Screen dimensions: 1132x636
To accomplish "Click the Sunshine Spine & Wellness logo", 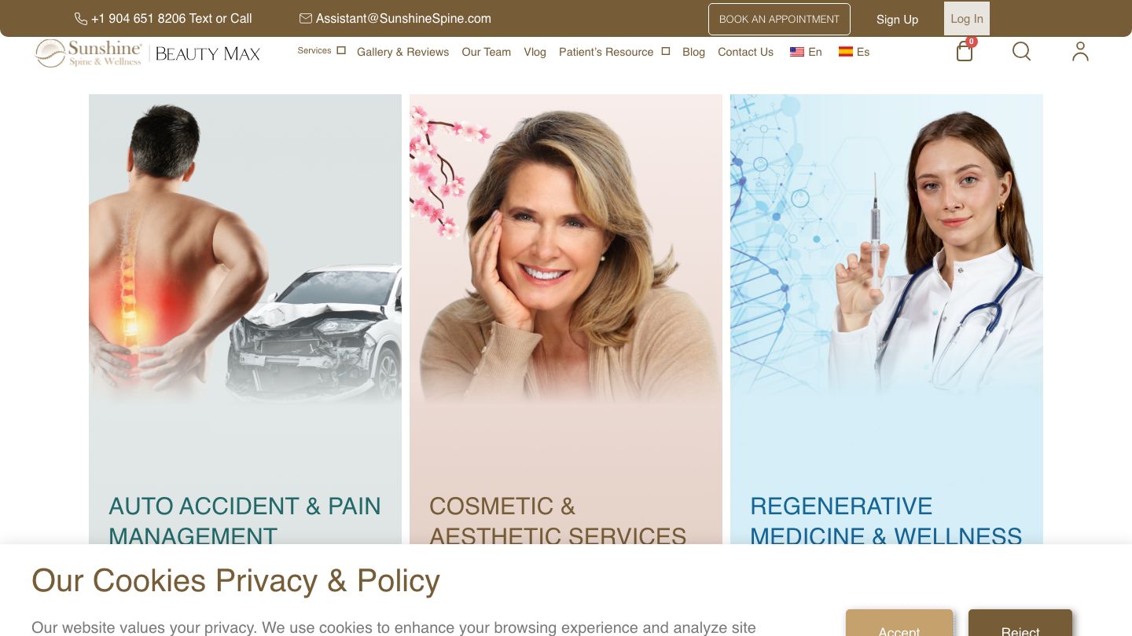I will pos(89,53).
